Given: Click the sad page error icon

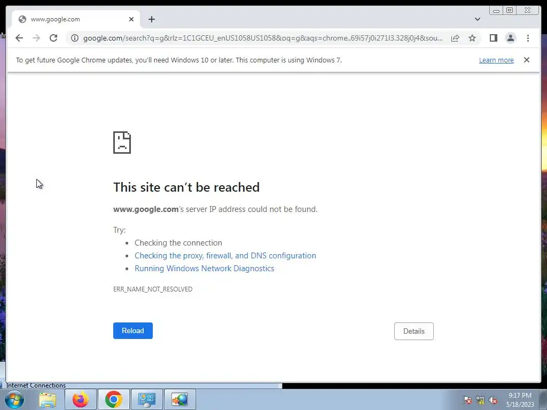Looking at the screenshot, I should (x=122, y=142).
